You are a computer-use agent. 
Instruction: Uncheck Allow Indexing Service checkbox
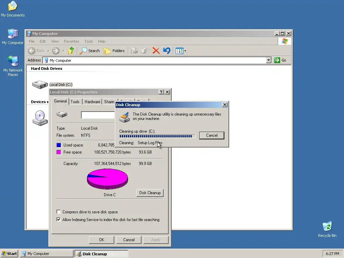pyautogui.click(x=58, y=220)
